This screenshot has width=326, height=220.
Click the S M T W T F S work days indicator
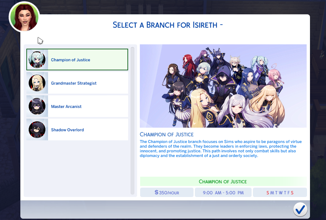point(280,192)
